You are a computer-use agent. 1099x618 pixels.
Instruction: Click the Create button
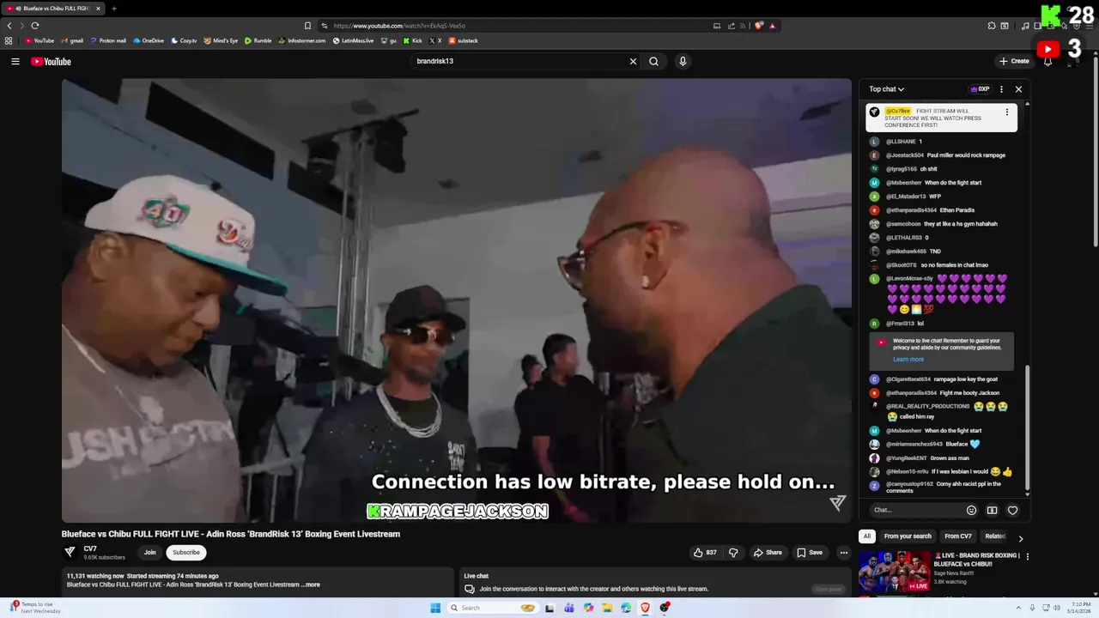(1014, 61)
